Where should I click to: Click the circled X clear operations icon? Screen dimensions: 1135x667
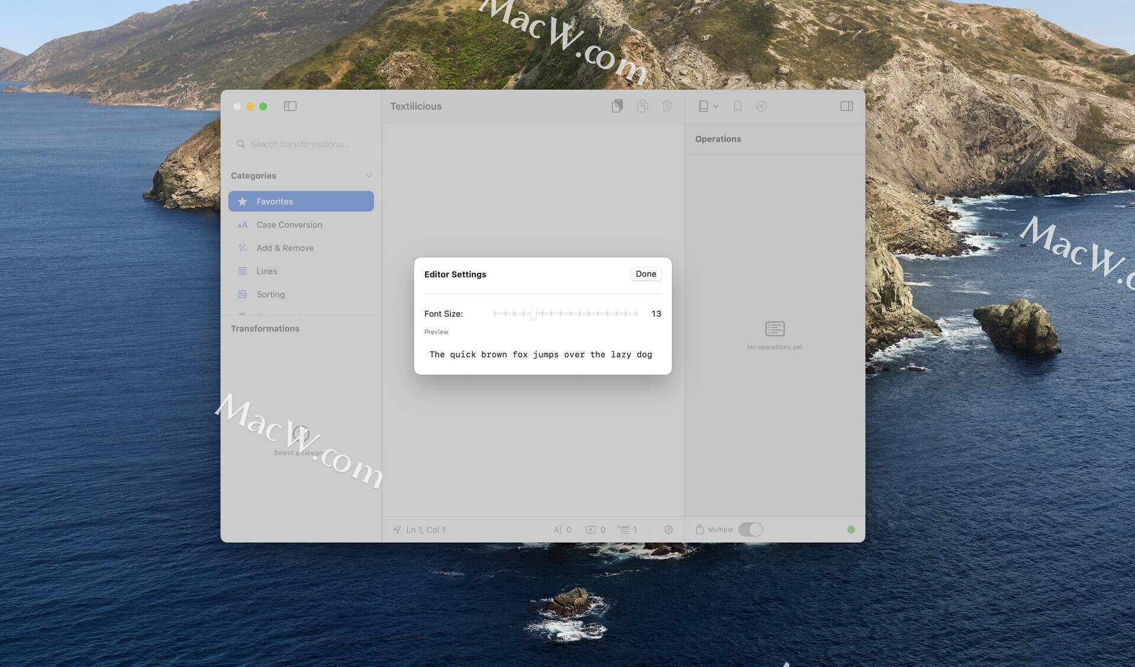coord(761,106)
